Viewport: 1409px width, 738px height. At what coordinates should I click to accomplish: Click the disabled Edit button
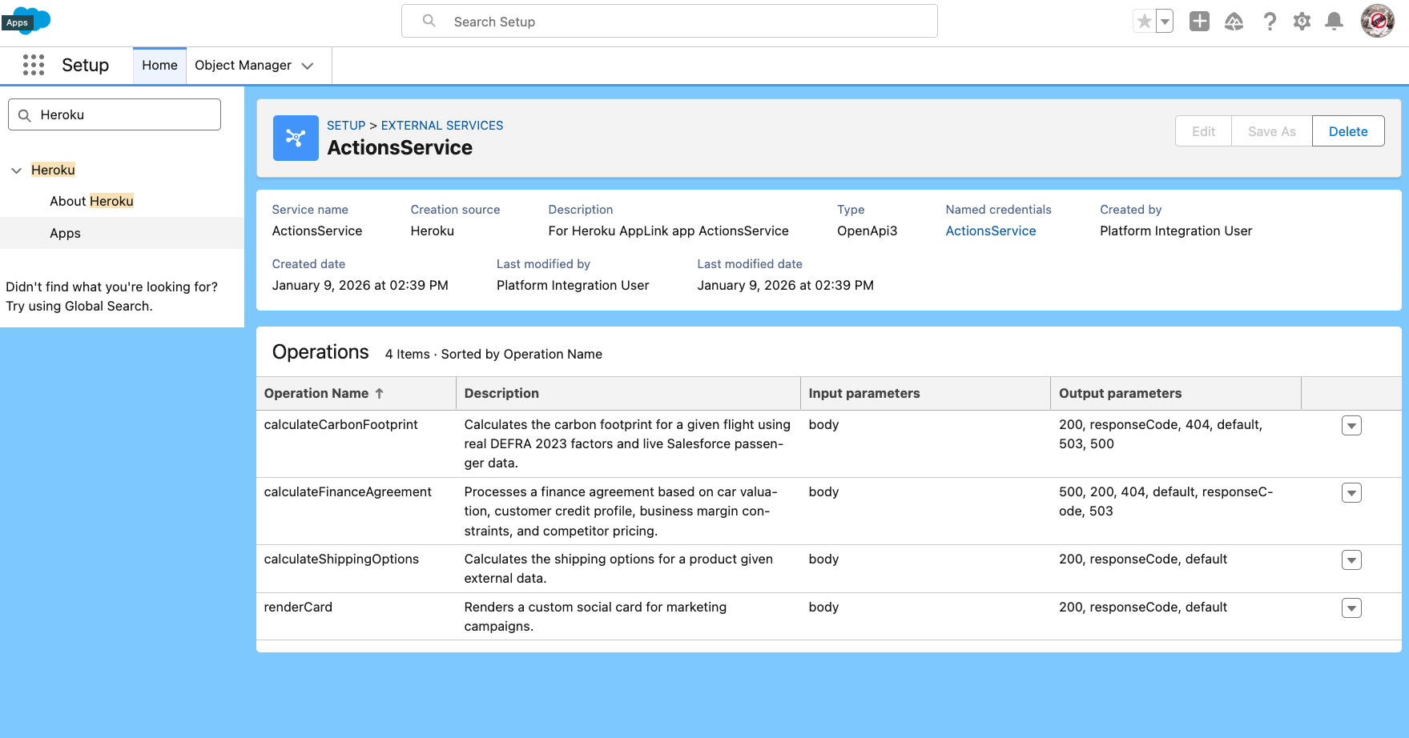(1203, 131)
